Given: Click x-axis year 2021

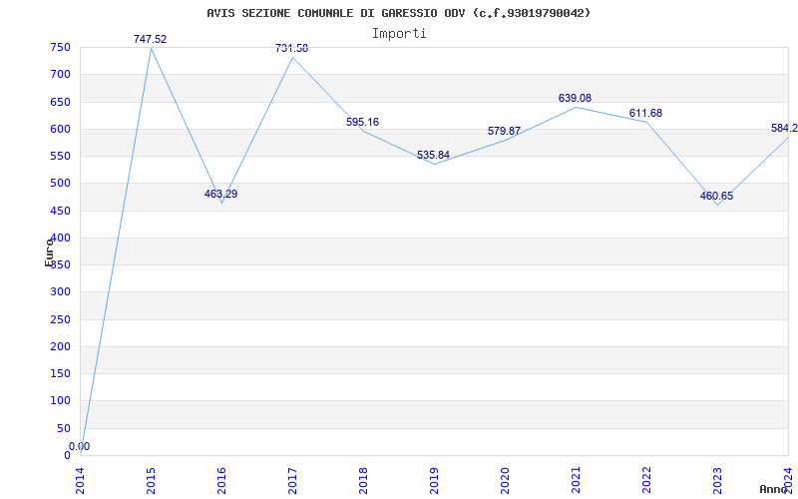Looking at the screenshot, I should click(576, 481).
